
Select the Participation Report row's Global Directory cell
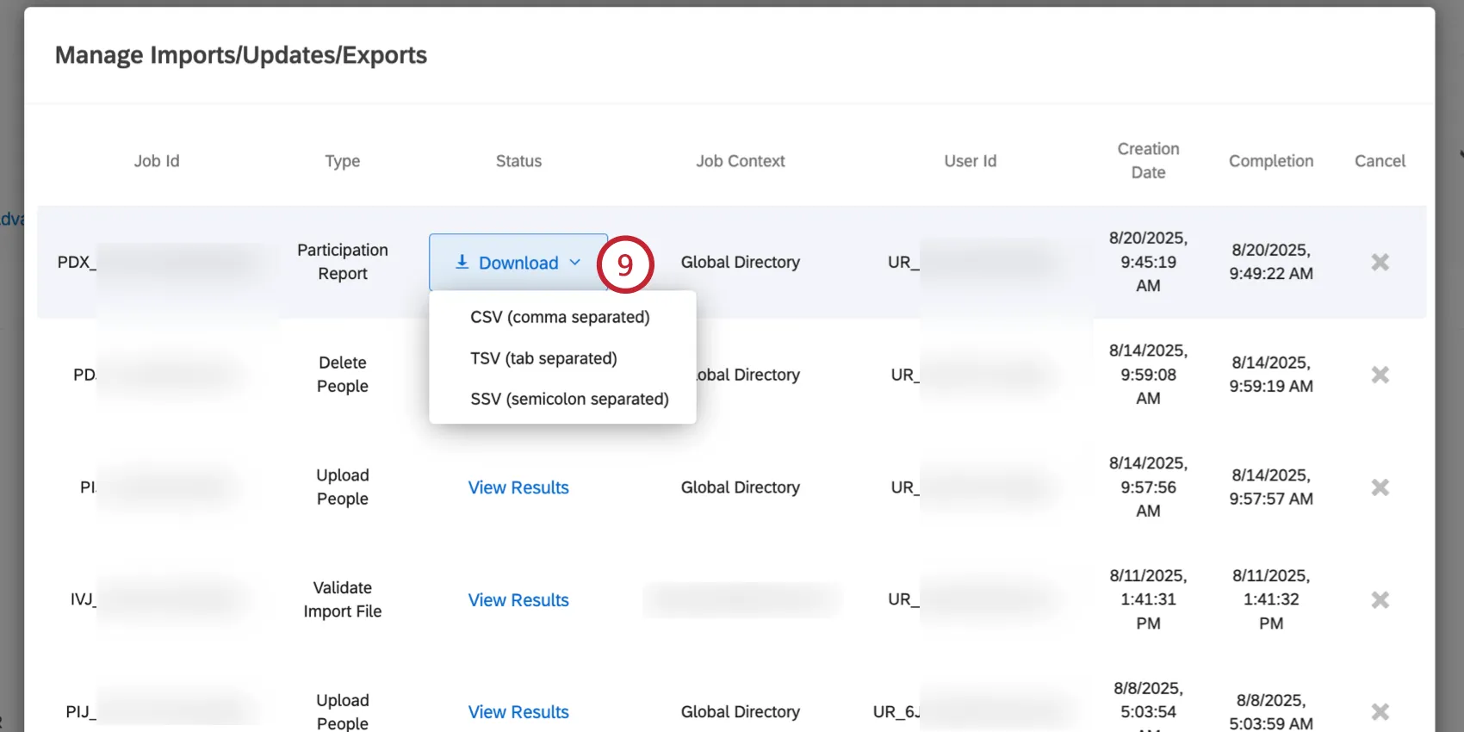tap(740, 262)
